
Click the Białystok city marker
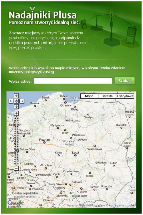pos(121,128)
